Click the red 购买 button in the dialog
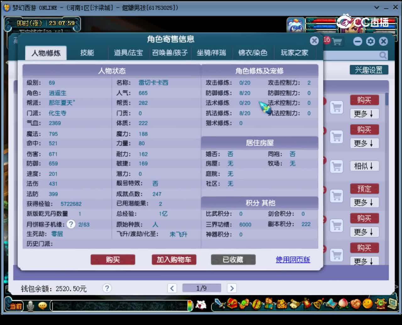This screenshot has width=402, height=325. (113, 259)
